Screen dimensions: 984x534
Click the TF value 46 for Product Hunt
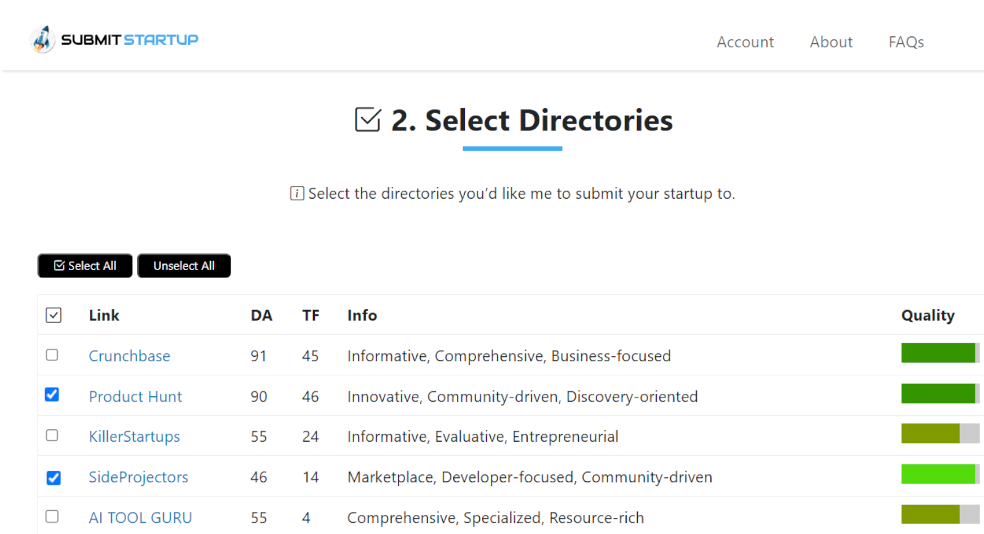(x=310, y=396)
